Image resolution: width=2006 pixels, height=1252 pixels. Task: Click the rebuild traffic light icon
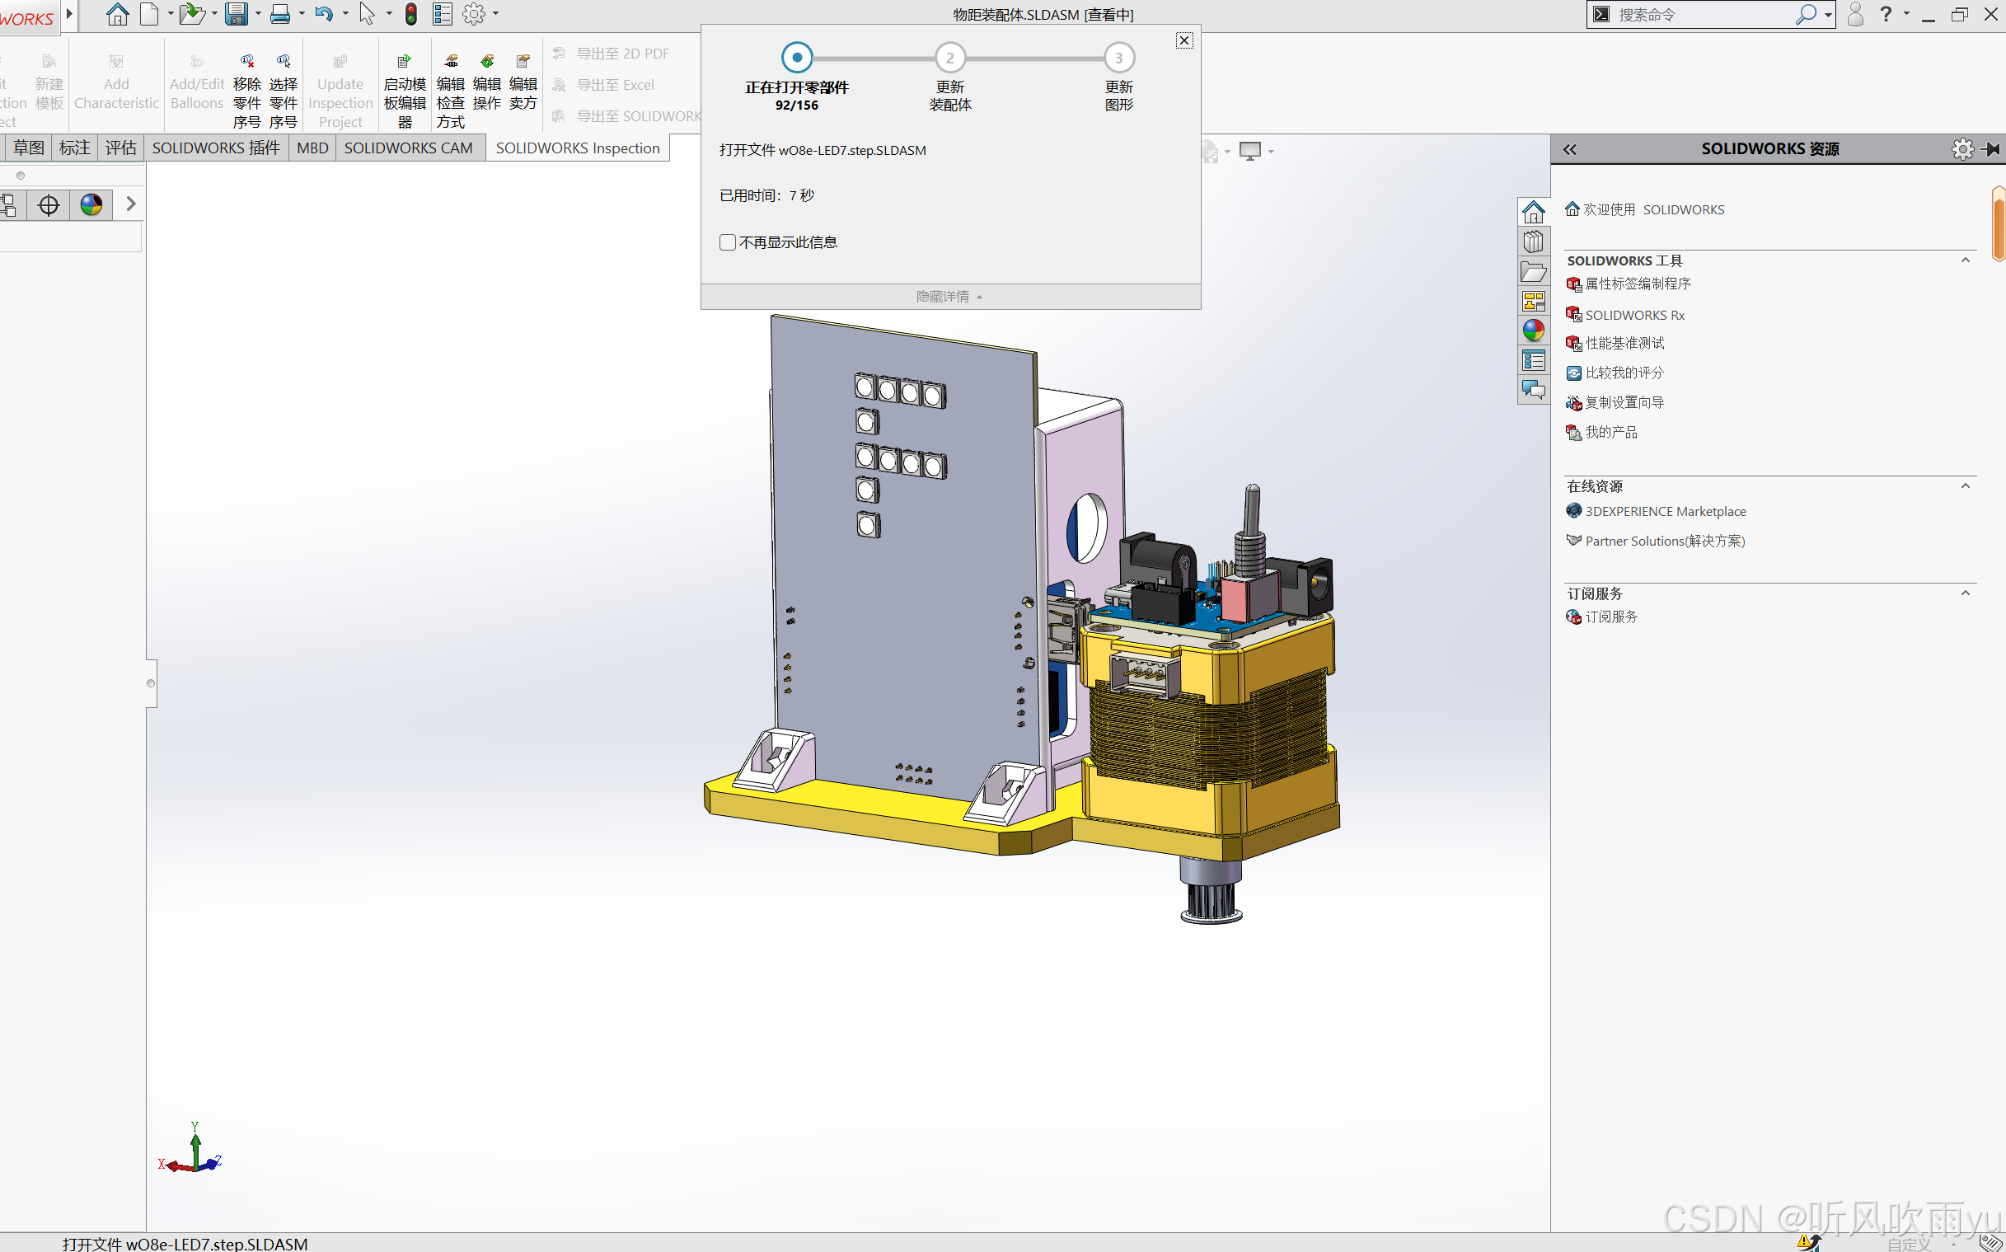pos(410,14)
